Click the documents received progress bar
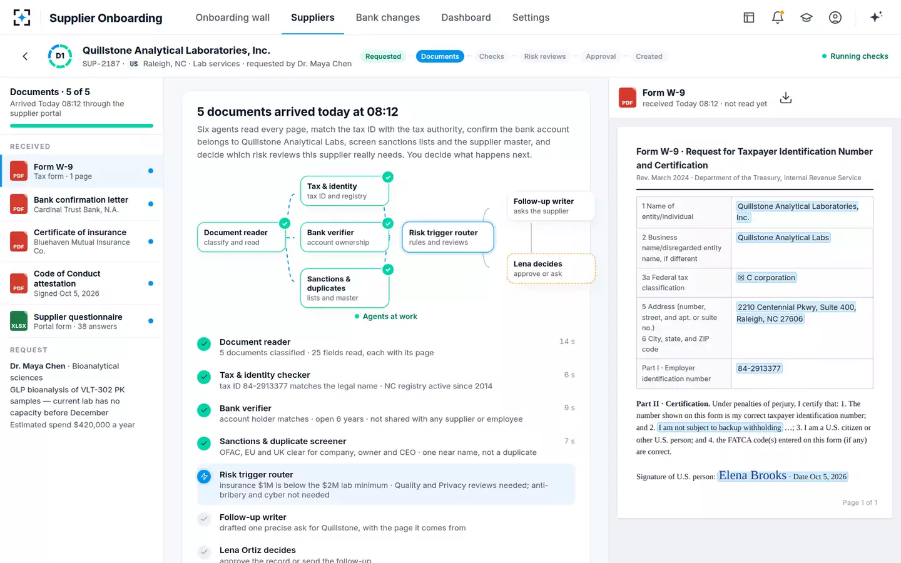This screenshot has width=901, height=563. click(x=81, y=126)
